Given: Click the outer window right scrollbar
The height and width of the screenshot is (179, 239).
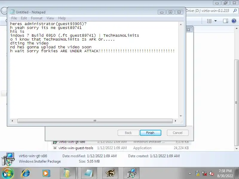Looking at the screenshot, I should click(236, 88).
